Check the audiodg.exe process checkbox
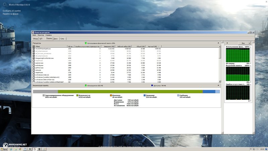 tap(34, 65)
